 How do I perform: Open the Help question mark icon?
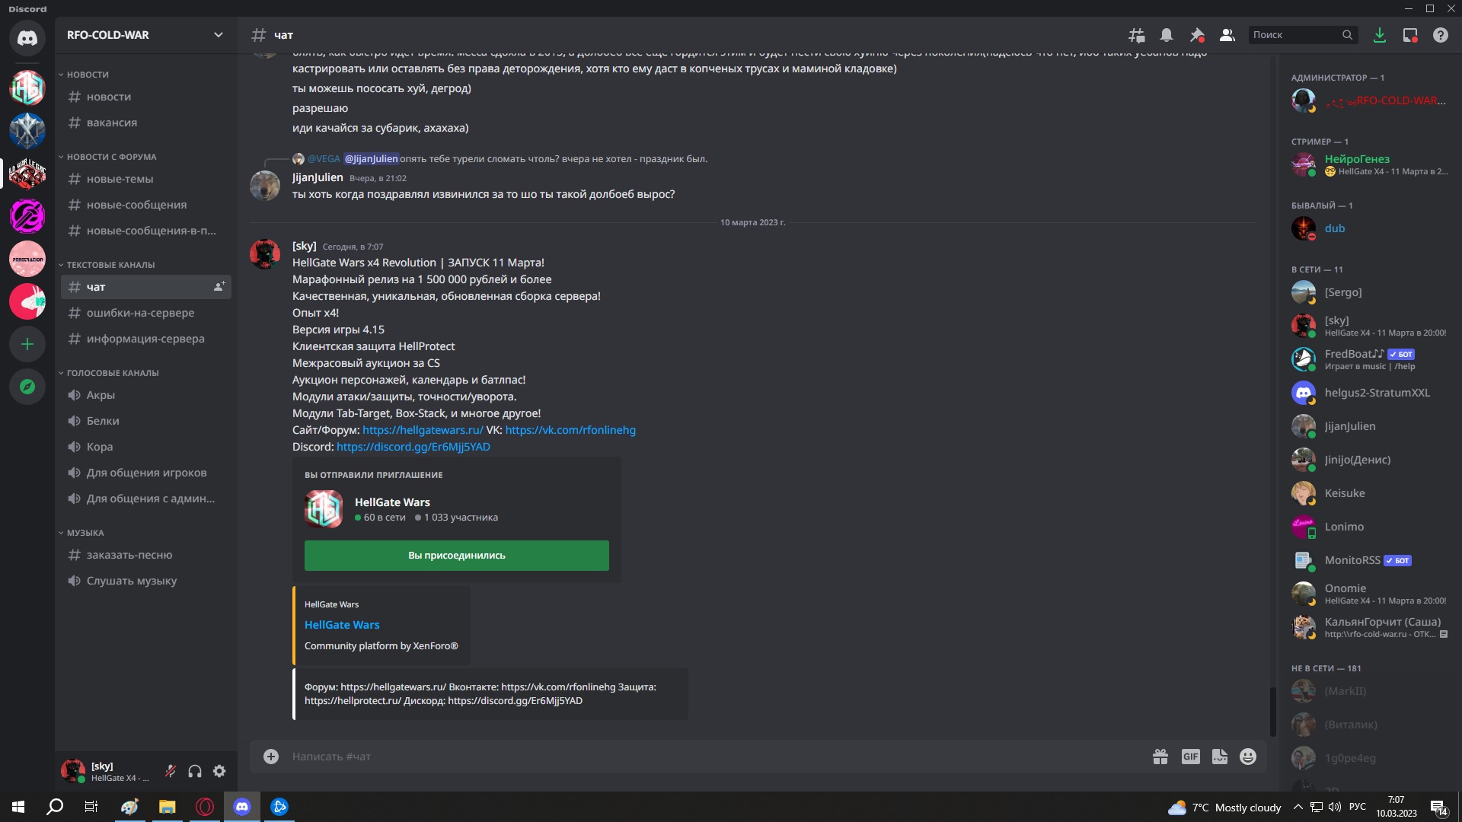coord(1441,35)
